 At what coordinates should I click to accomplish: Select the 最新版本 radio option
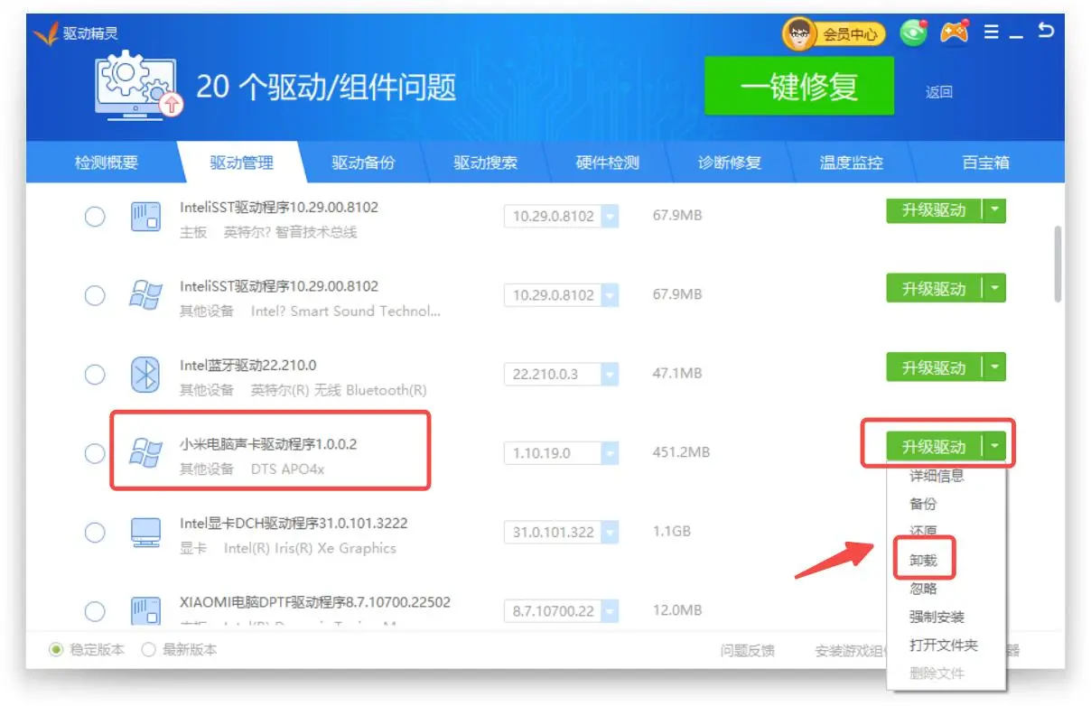149,650
